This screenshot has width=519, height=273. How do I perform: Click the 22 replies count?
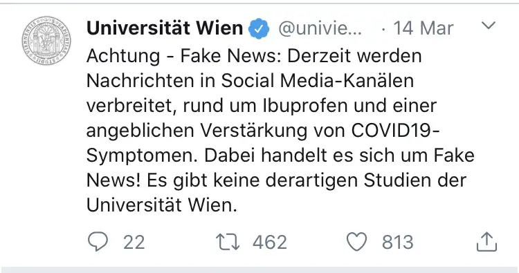pos(134,243)
